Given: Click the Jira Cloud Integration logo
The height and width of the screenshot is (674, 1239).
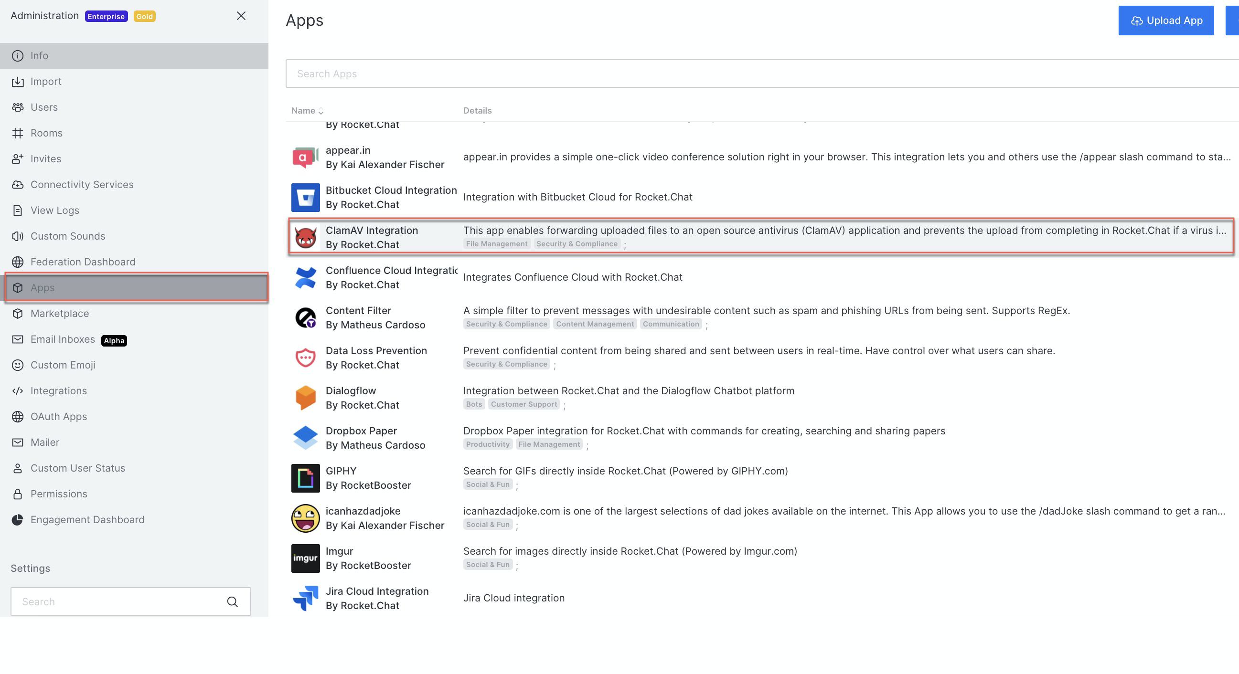Looking at the screenshot, I should pyautogui.click(x=305, y=599).
